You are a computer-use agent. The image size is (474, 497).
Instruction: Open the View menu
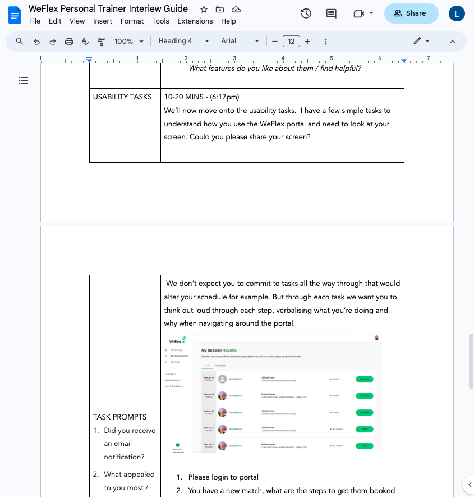(x=77, y=21)
